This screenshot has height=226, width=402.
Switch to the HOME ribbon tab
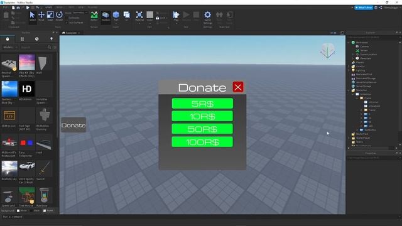coord(48,8)
